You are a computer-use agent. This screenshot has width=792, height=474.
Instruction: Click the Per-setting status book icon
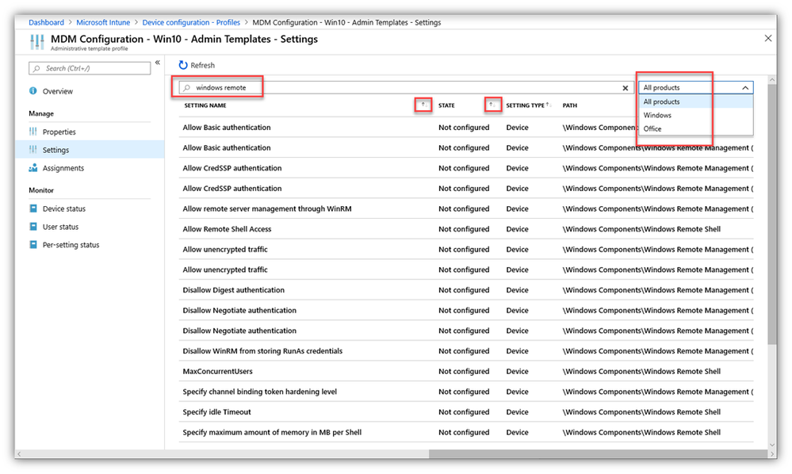(33, 245)
